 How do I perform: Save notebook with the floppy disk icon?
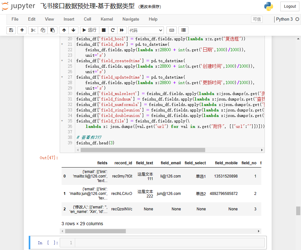tap(11, 30)
